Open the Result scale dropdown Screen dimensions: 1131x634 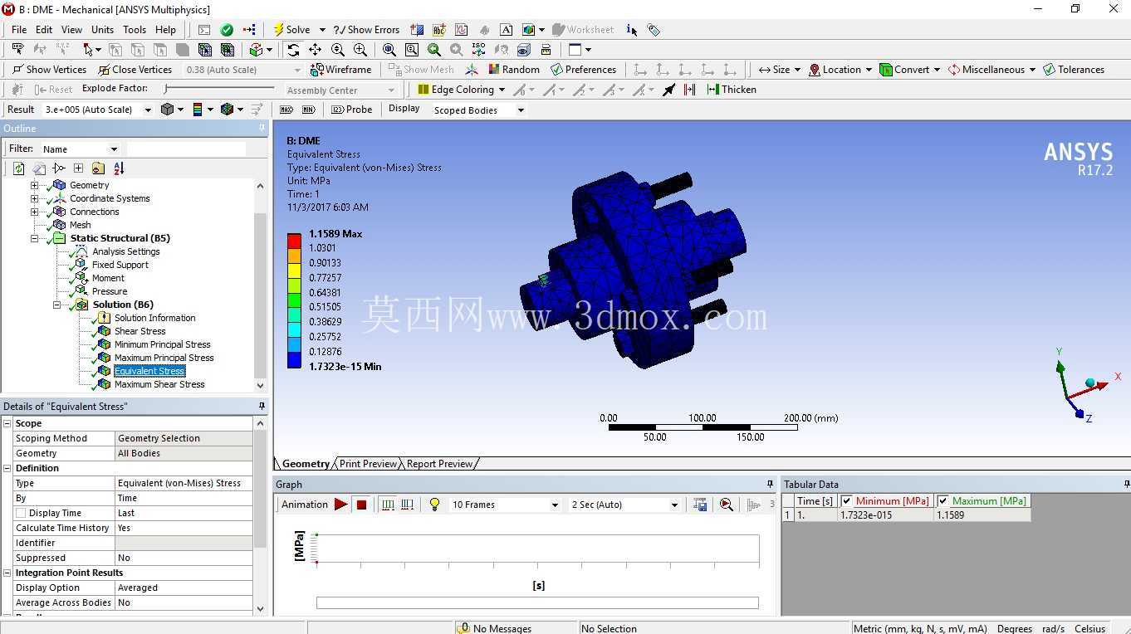pyautogui.click(x=148, y=110)
